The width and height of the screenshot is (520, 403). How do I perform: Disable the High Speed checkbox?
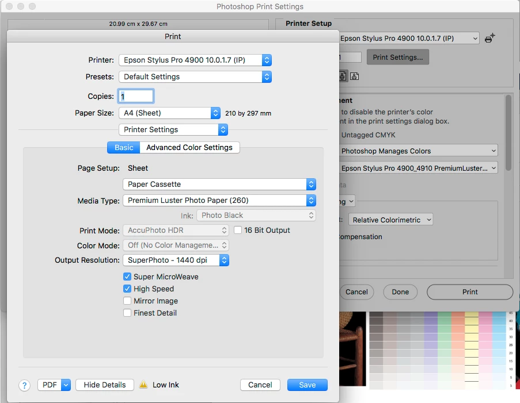click(127, 289)
